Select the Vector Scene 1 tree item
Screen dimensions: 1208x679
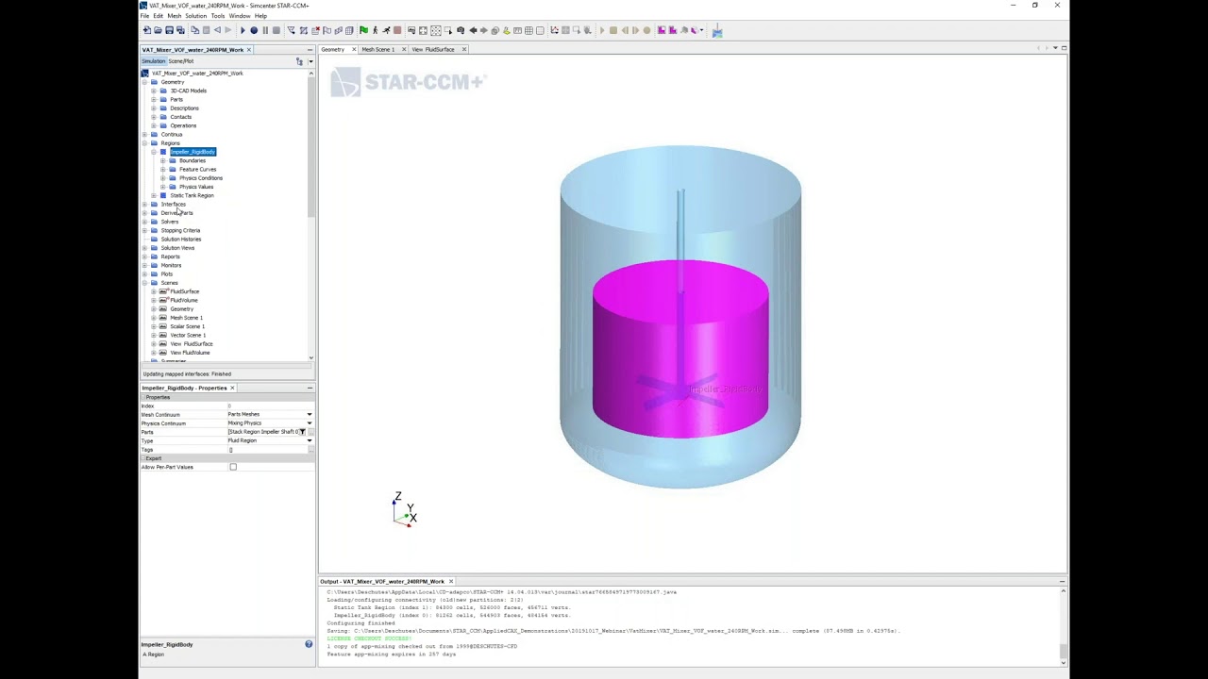coord(188,335)
